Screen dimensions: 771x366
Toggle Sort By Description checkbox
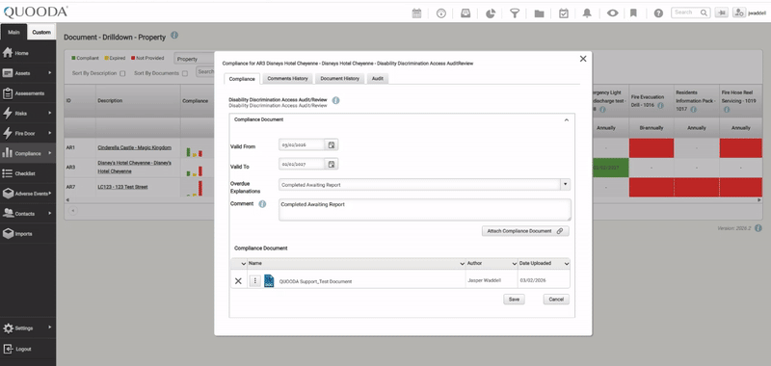[122, 74]
